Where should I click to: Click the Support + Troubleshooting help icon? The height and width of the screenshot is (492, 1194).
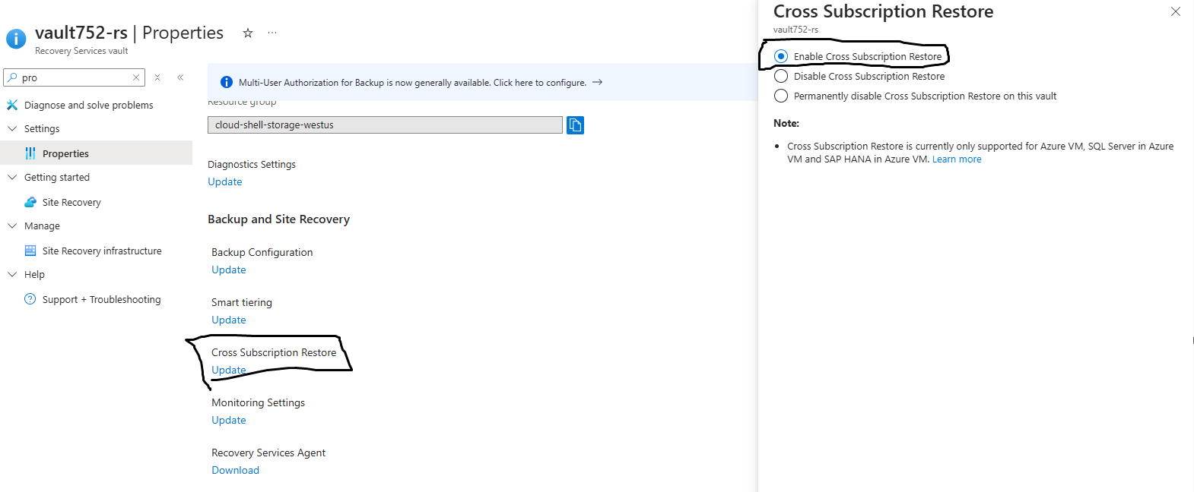30,299
